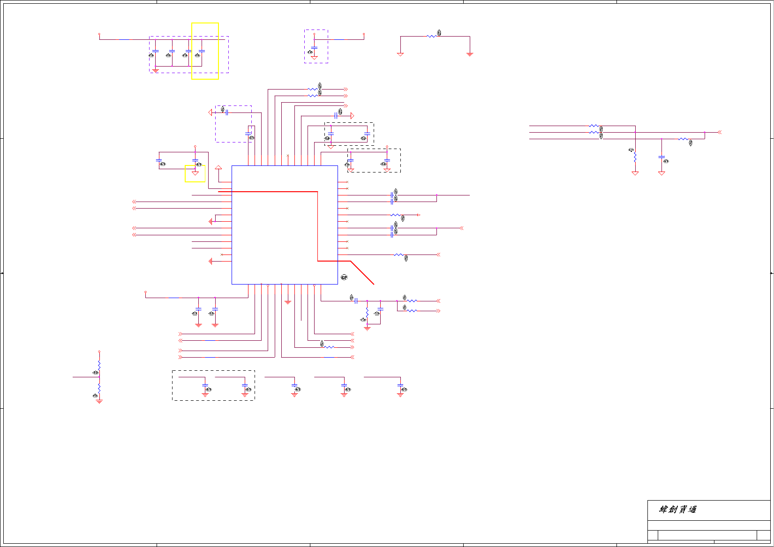Select the red ground triangle left of top resistor

[x=400, y=54]
